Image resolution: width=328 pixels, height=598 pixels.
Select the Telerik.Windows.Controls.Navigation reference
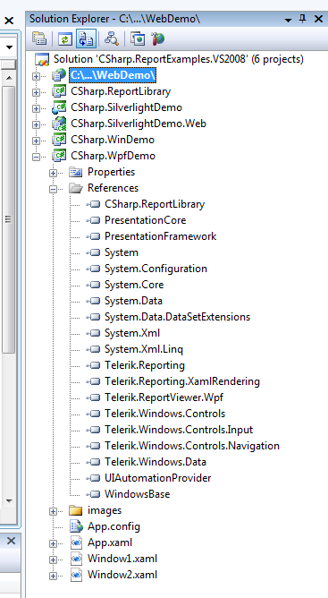coord(192,446)
